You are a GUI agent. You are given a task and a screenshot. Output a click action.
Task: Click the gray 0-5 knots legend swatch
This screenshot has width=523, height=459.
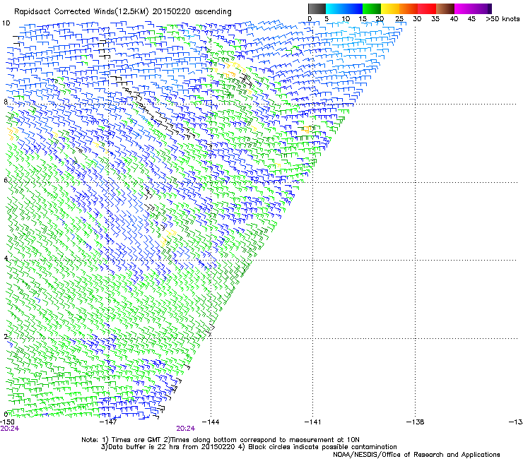317,8
